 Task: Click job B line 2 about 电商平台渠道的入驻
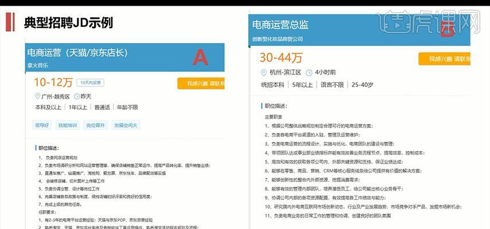[312, 135]
